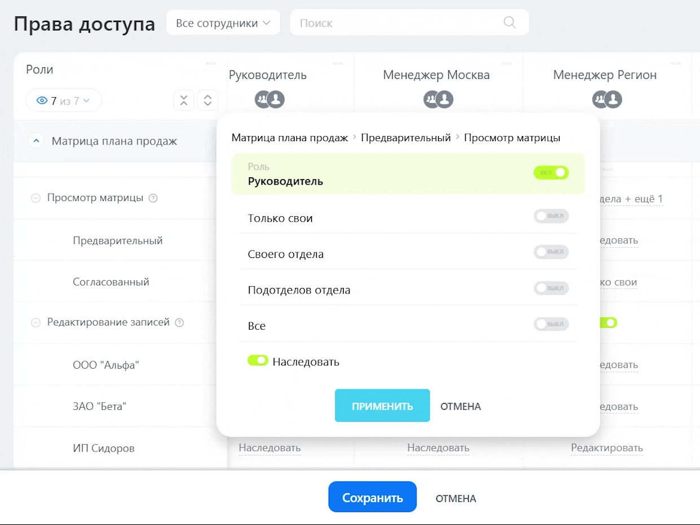Image resolution: width=700 pixels, height=525 pixels.
Task: Click the Руководитель users avatar icon
Action: [x=269, y=99]
